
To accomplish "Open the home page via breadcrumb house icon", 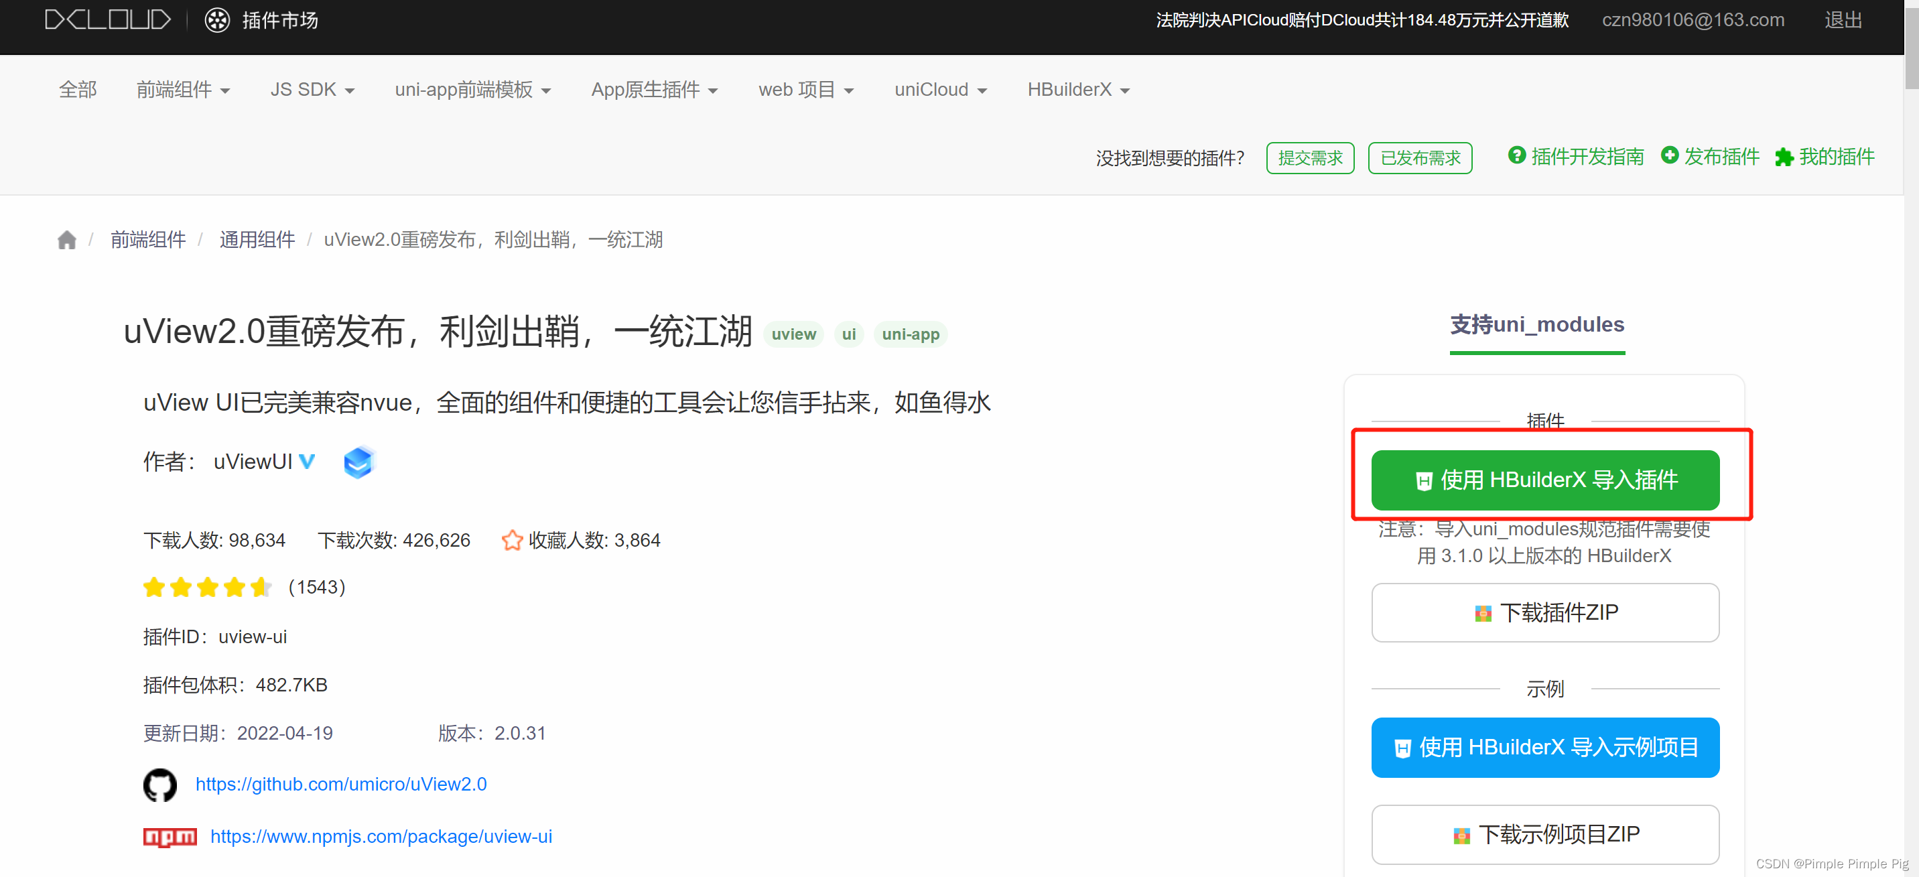I will tap(66, 239).
